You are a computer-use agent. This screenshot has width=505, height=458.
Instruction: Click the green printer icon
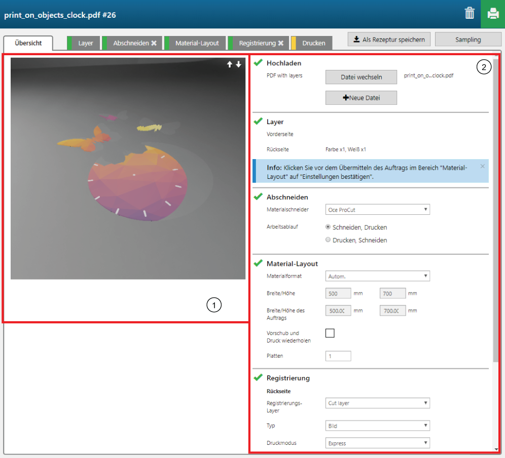pos(492,14)
